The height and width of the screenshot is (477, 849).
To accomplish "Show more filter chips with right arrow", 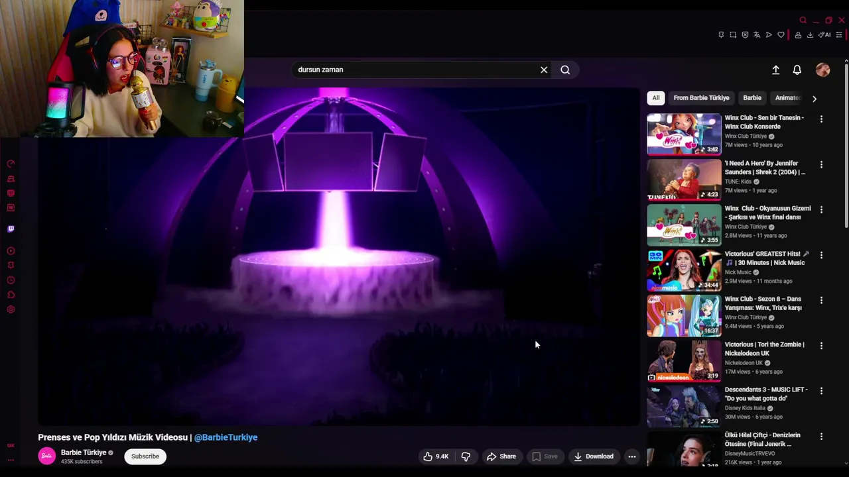I will 815,99.
